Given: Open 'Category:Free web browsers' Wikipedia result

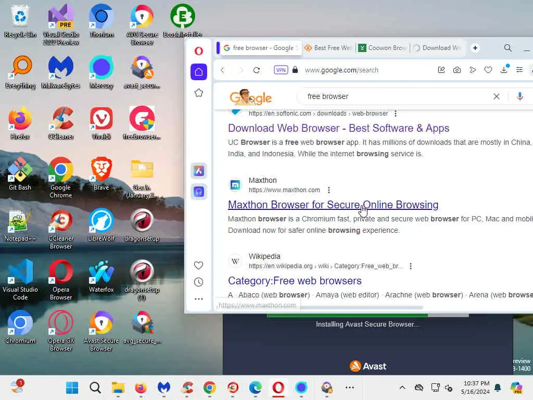Looking at the screenshot, I should coord(295,281).
